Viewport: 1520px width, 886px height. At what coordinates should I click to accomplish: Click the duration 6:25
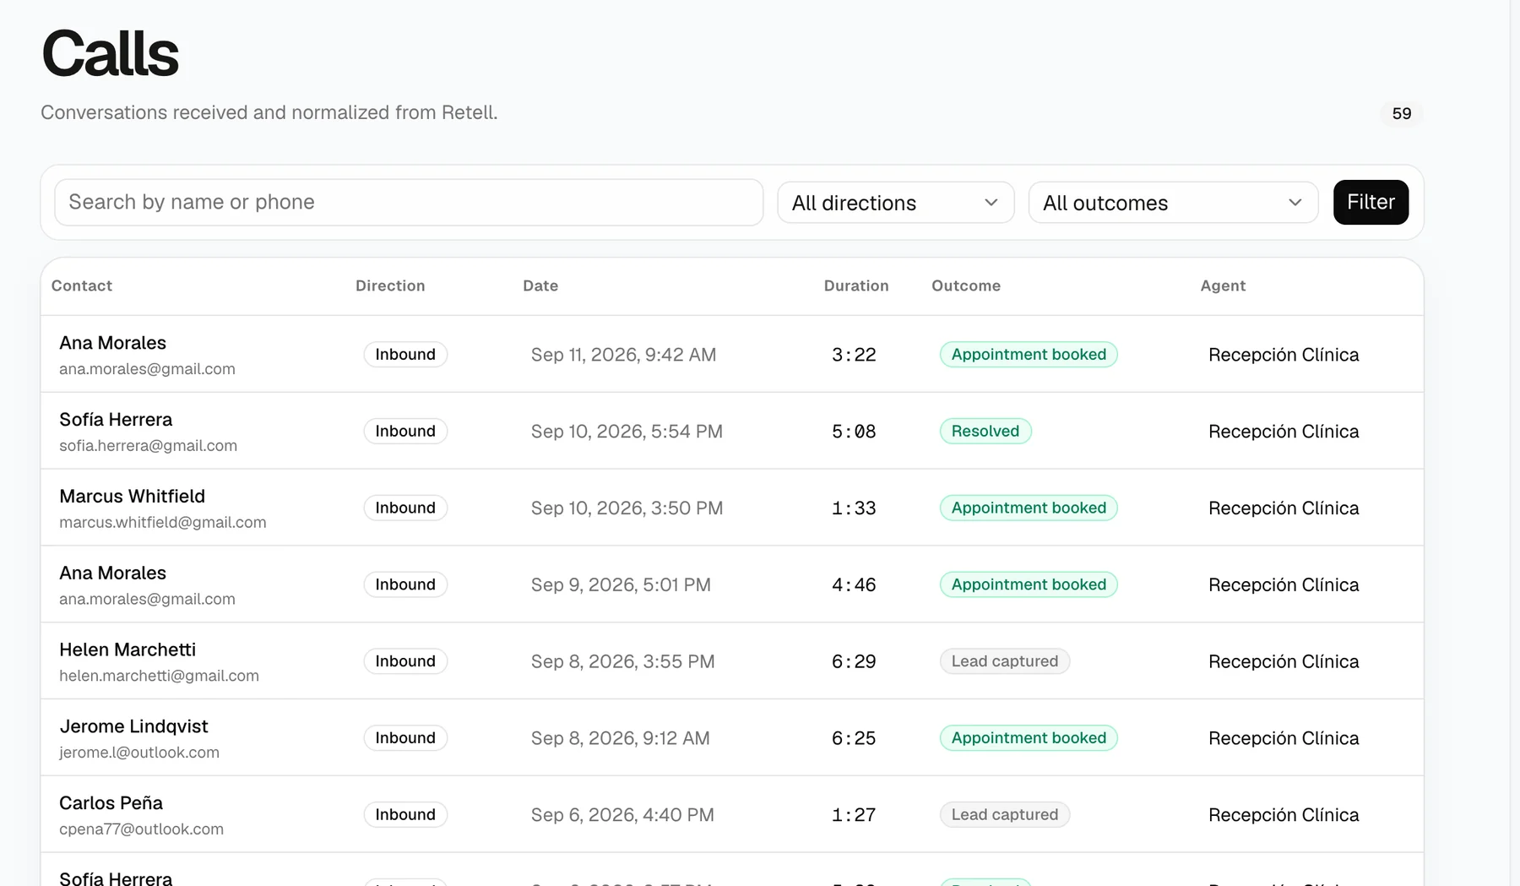pos(854,738)
